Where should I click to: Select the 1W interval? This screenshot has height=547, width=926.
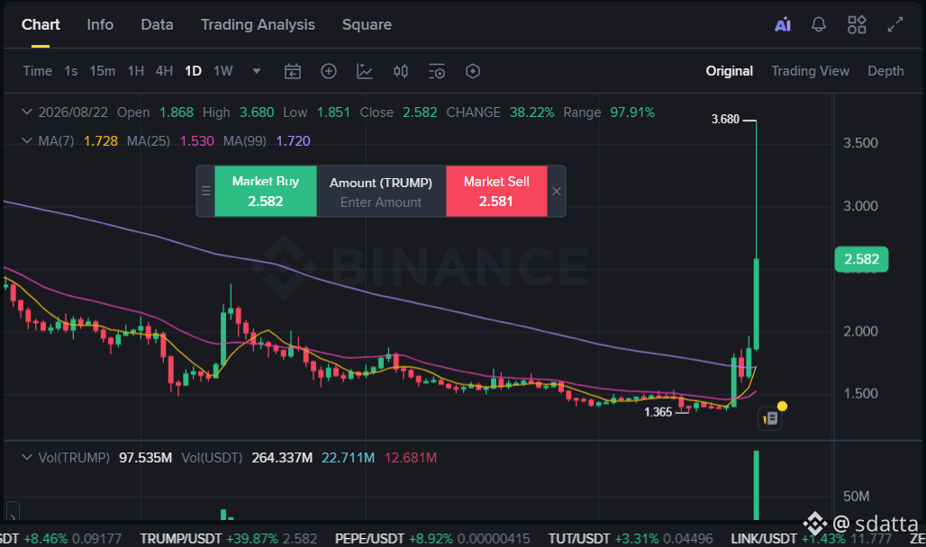coord(223,71)
